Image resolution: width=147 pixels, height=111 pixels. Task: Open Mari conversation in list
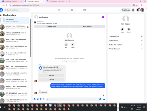pyautogui.click(x=15, y=67)
